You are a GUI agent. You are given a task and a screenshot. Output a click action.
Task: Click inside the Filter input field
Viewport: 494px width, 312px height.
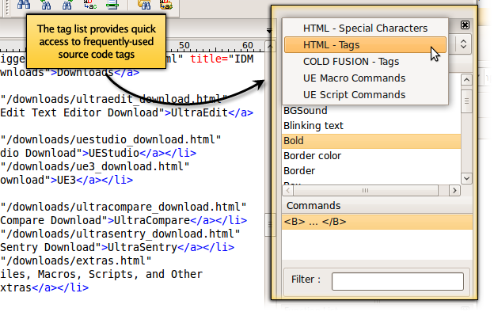[x=397, y=281]
